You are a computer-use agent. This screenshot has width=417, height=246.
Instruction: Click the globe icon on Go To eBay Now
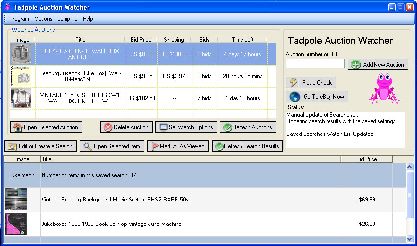pos(295,97)
